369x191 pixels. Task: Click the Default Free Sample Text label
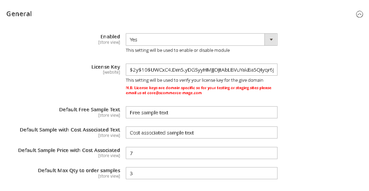click(x=89, y=110)
